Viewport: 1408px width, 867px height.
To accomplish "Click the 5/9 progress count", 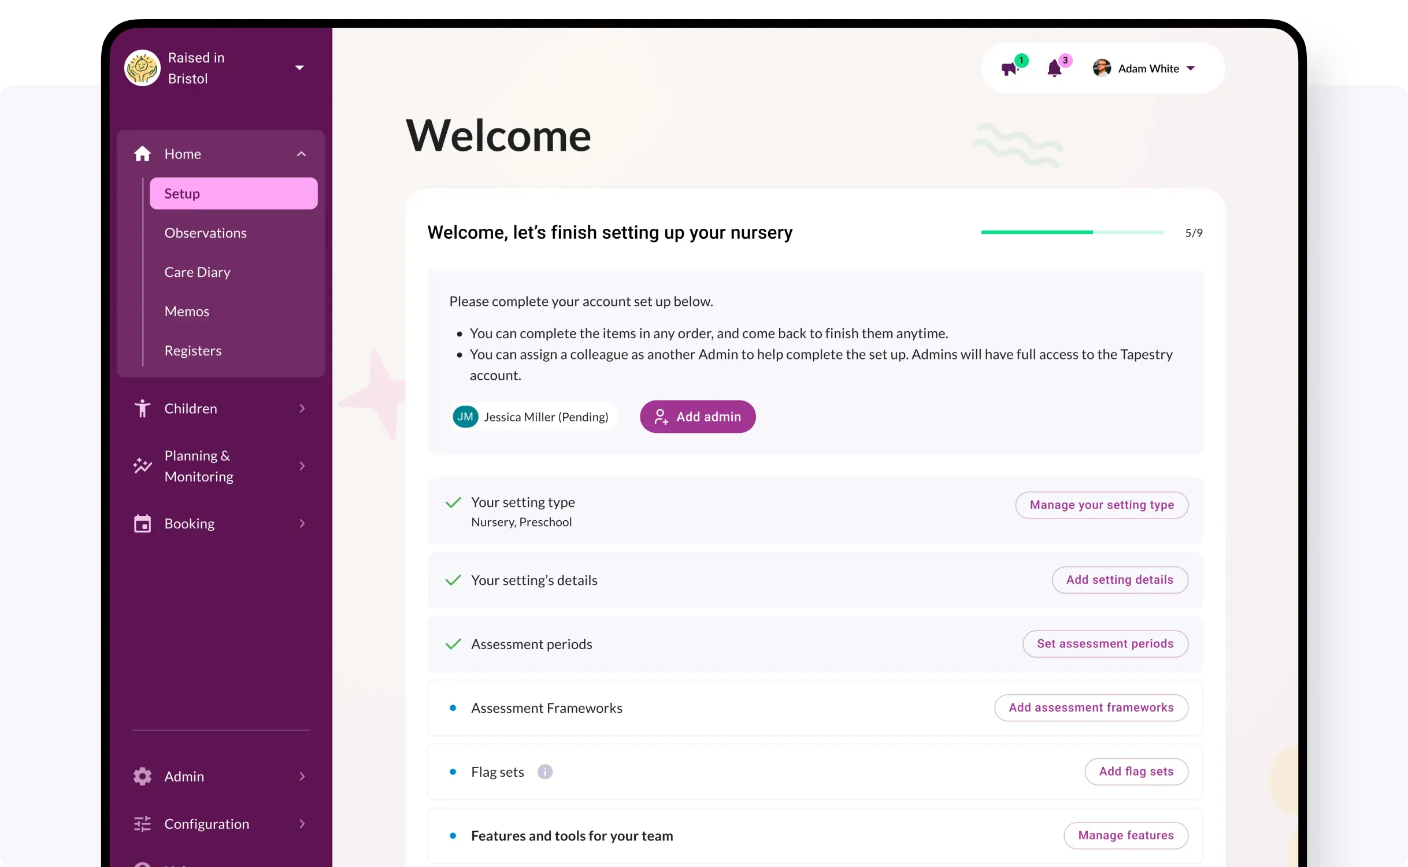I will 1194,232.
